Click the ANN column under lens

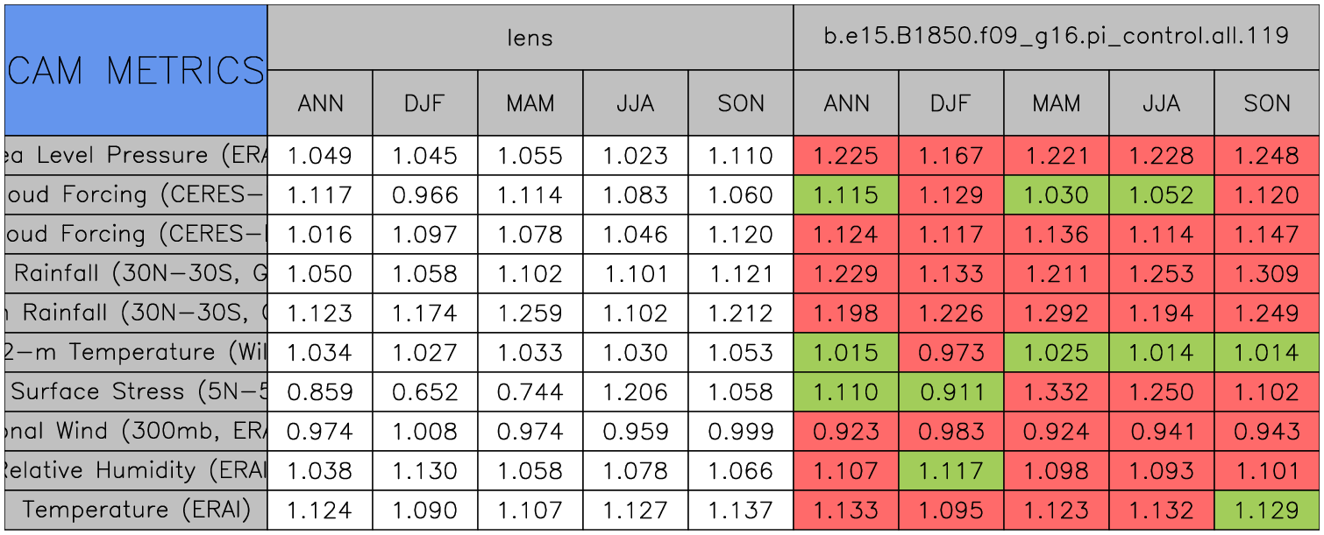click(x=320, y=103)
